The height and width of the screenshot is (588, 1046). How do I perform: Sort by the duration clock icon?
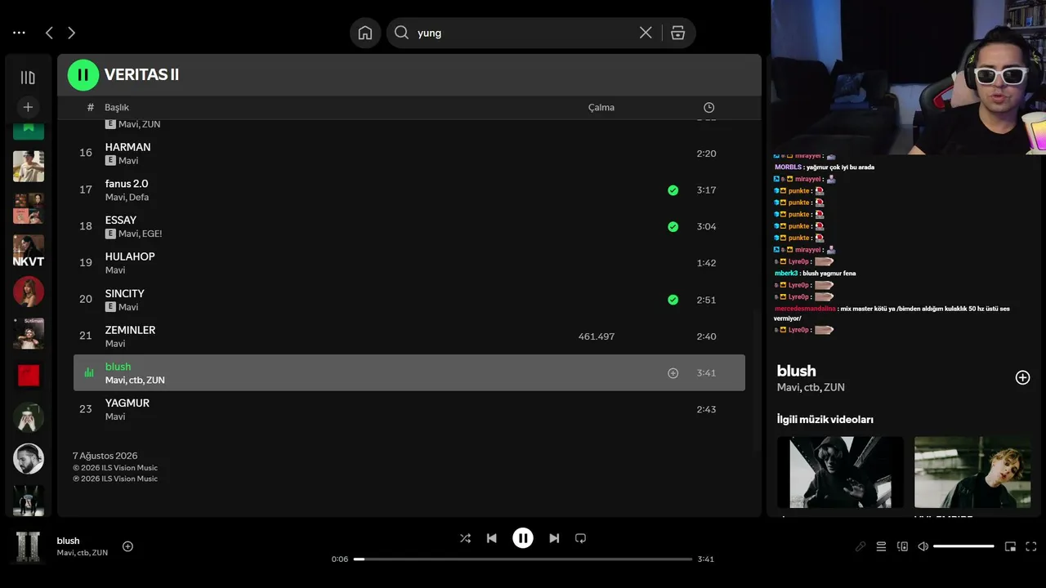tap(709, 108)
